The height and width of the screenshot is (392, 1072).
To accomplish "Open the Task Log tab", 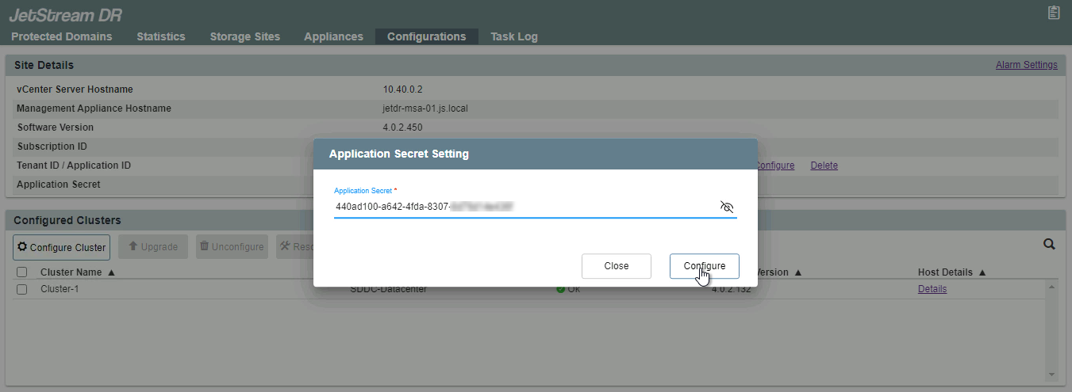I will pyautogui.click(x=513, y=36).
